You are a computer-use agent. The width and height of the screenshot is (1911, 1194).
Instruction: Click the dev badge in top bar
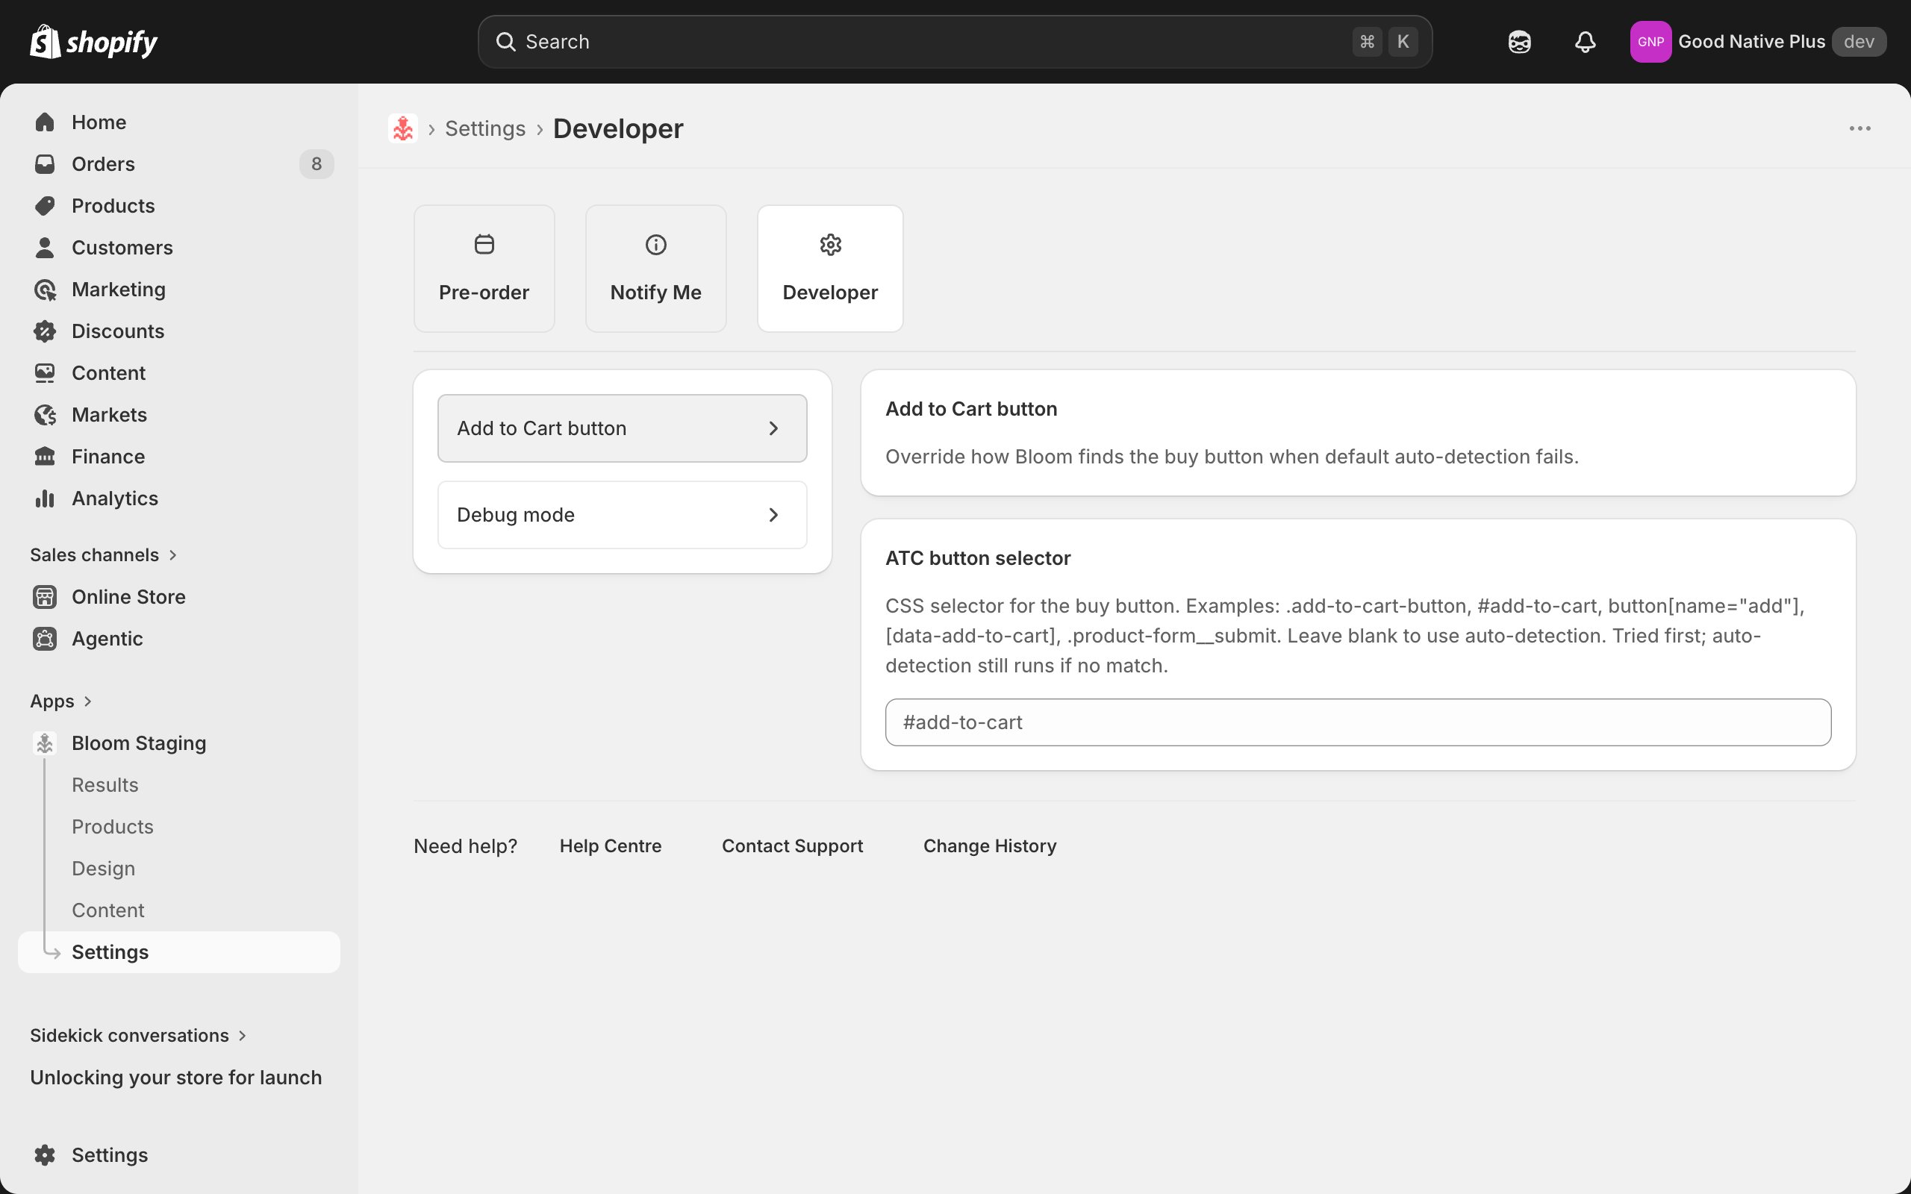(1859, 42)
